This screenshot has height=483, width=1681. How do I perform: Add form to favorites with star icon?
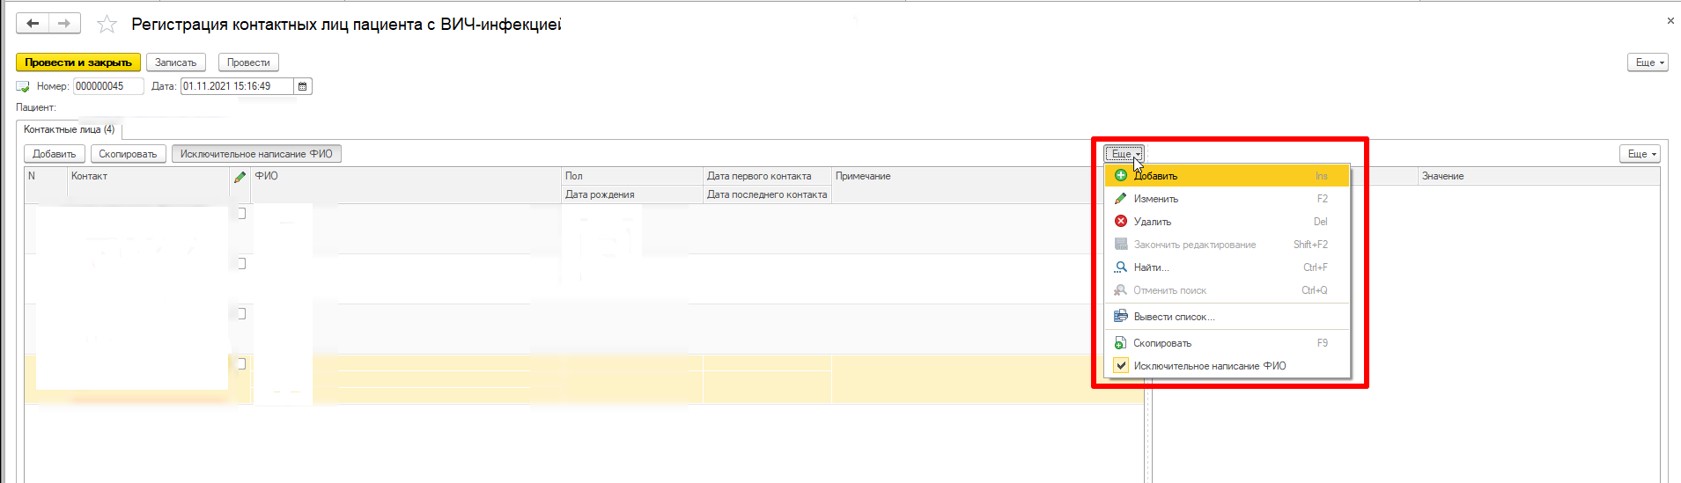click(107, 25)
